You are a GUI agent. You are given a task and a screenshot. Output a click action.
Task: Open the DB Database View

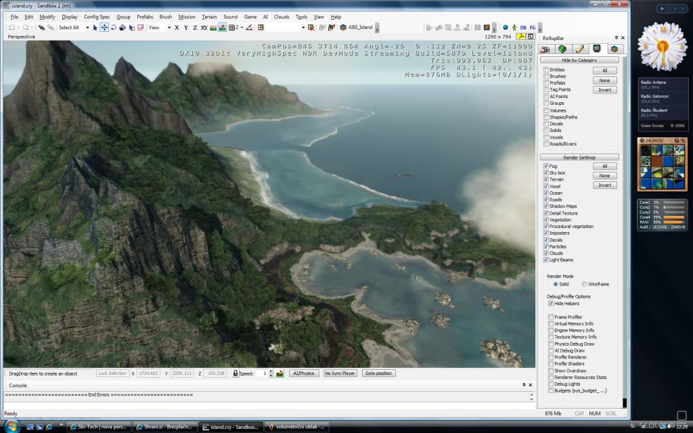(x=523, y=27)
